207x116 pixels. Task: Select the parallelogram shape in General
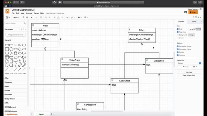click(24, 49)
